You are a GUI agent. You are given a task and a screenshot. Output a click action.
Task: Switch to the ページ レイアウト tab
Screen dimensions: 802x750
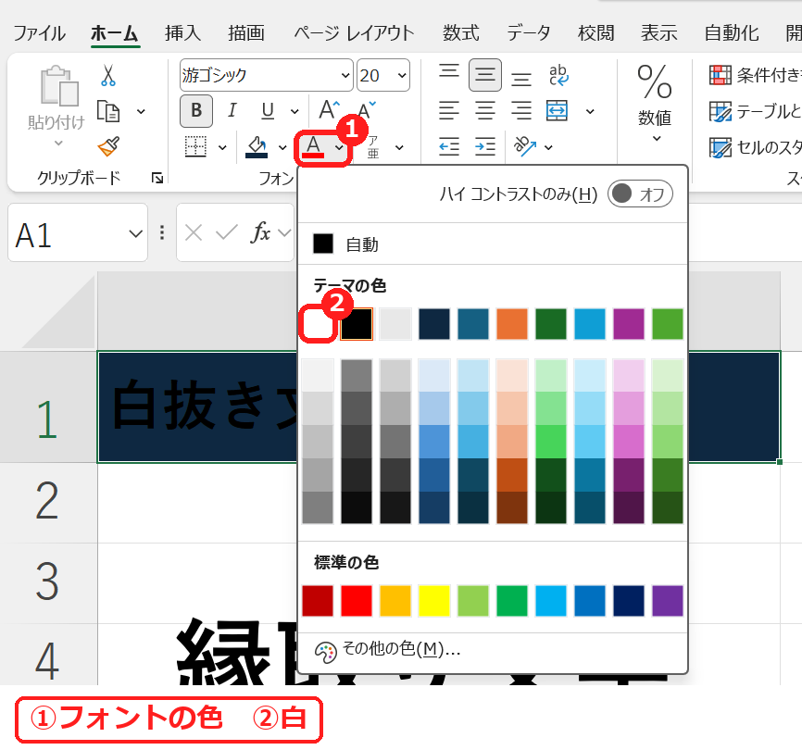click(x=354, y=33)
